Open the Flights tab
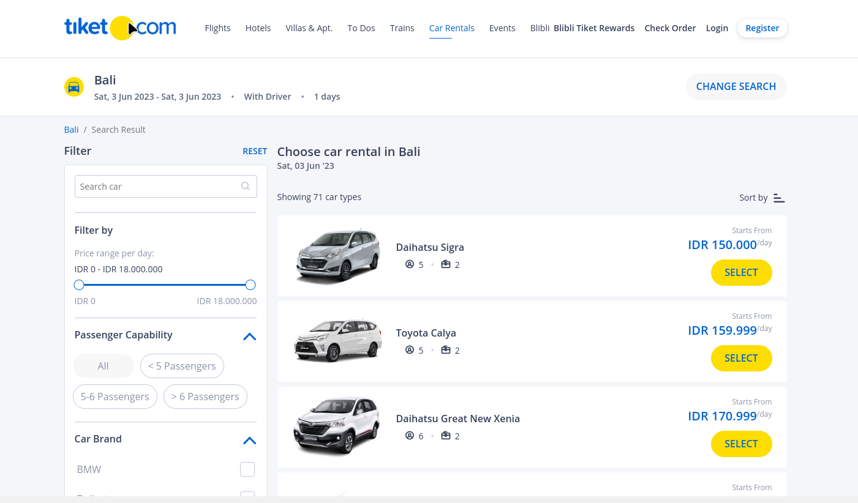The height and width of the screenshot is (503, 858). click(x=217, y=28)
